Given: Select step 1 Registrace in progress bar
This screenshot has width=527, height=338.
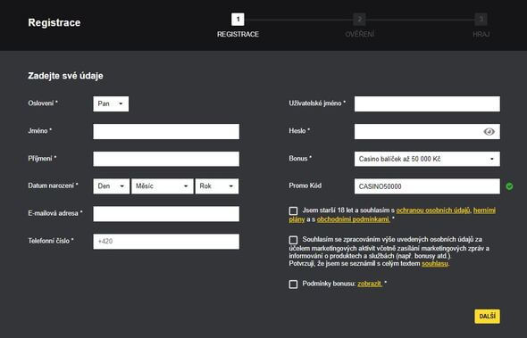Looking at the screenshot, I should [x=238, y=26].
